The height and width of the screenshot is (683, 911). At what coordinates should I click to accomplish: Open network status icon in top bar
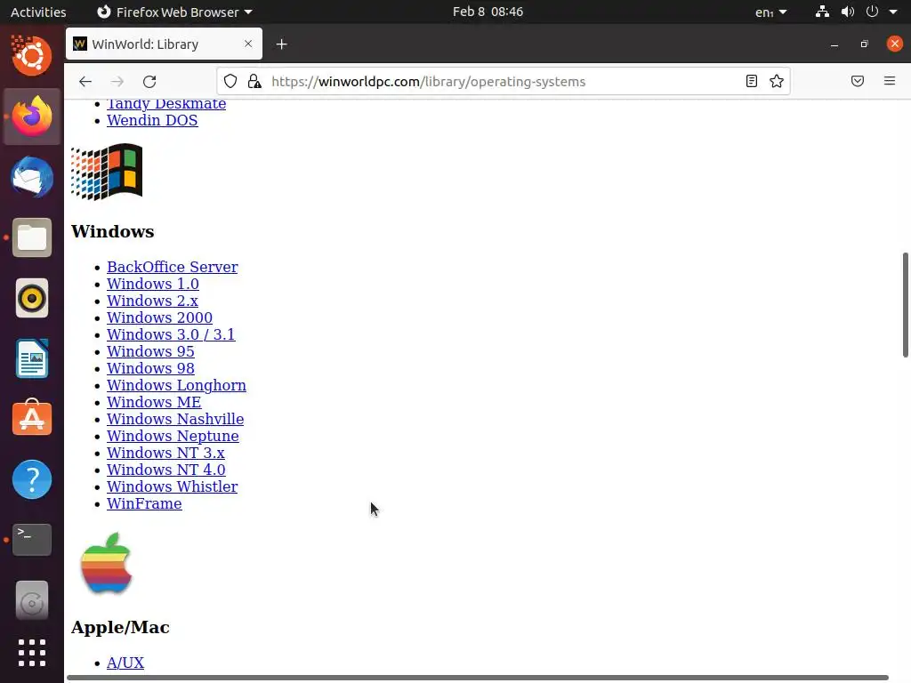point(822,12)
